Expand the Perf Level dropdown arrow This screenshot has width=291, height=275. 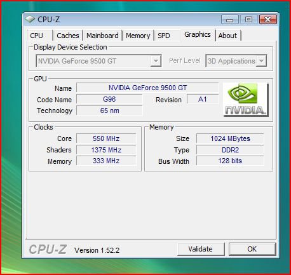point(261,61)
